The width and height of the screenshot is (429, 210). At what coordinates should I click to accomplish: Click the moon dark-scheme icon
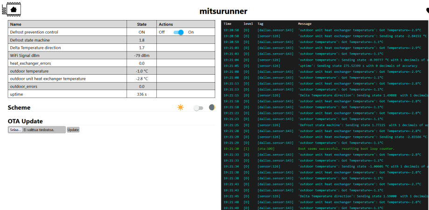pyautogui.click(x=212, y=107)
